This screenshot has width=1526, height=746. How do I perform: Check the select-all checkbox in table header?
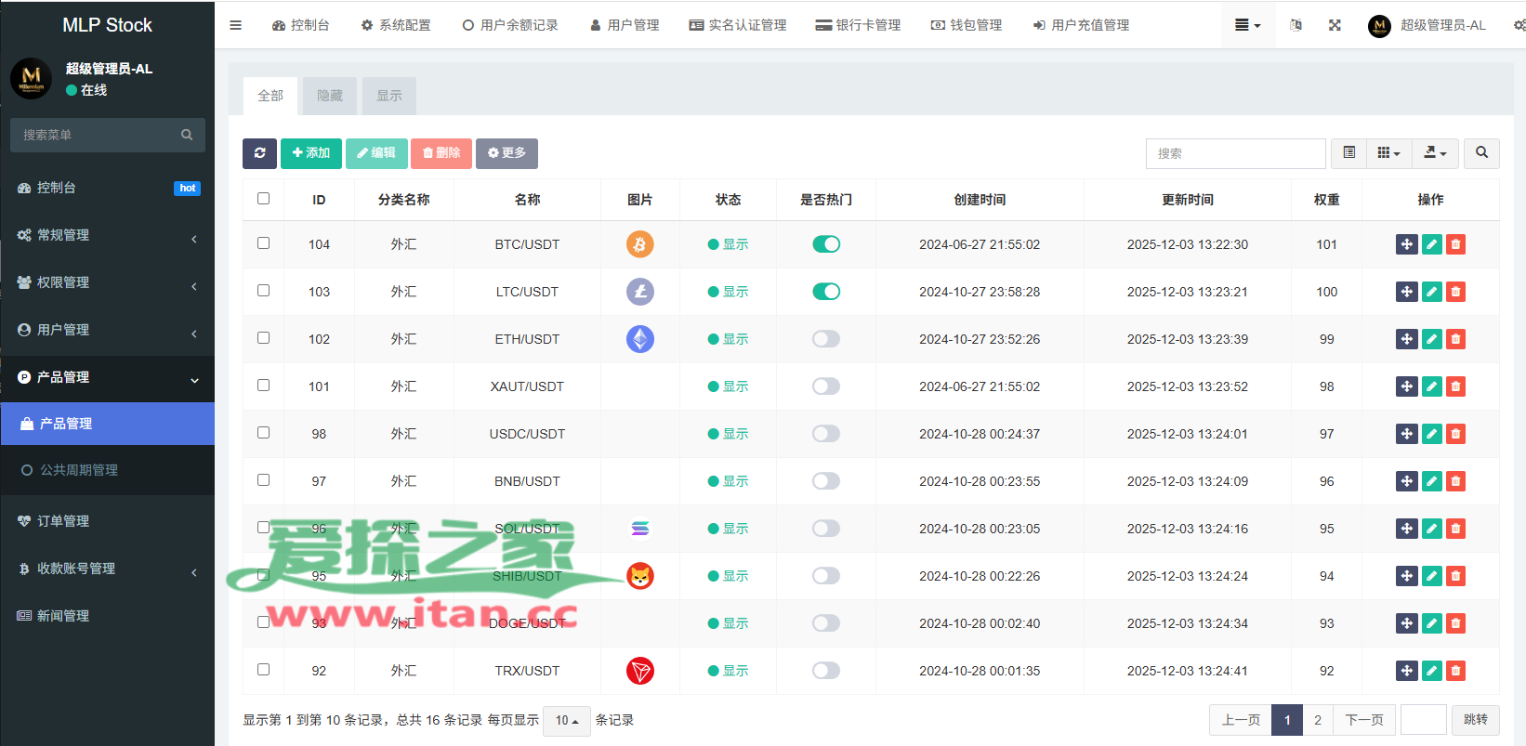coord(263,199)
